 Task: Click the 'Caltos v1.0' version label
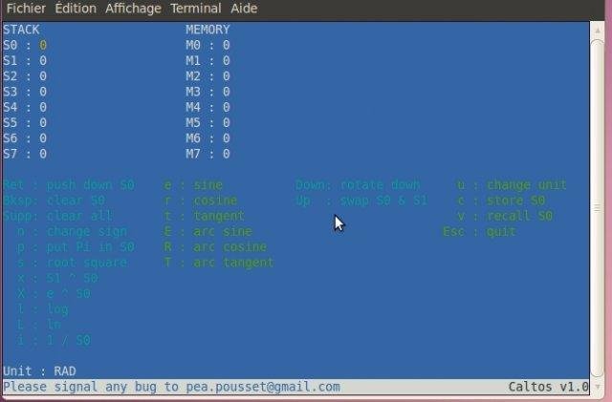pyautogui.click(x=549, y=387)
